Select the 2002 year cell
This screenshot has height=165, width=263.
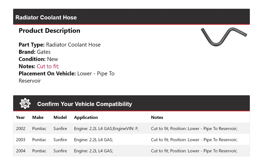[x=21, y=129]
